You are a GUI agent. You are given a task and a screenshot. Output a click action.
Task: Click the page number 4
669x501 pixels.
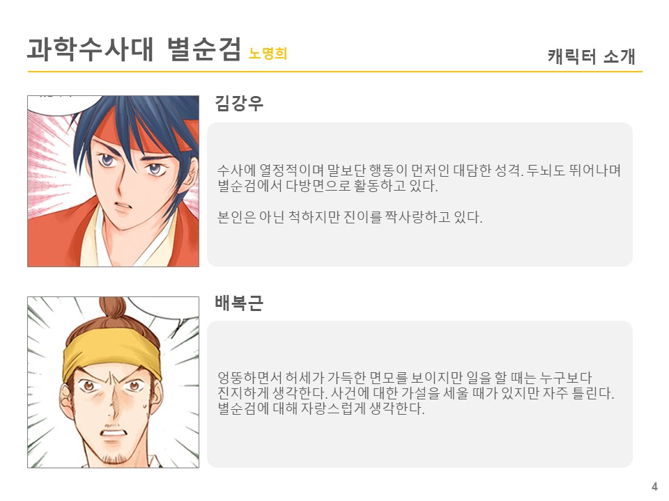point(654,486)
